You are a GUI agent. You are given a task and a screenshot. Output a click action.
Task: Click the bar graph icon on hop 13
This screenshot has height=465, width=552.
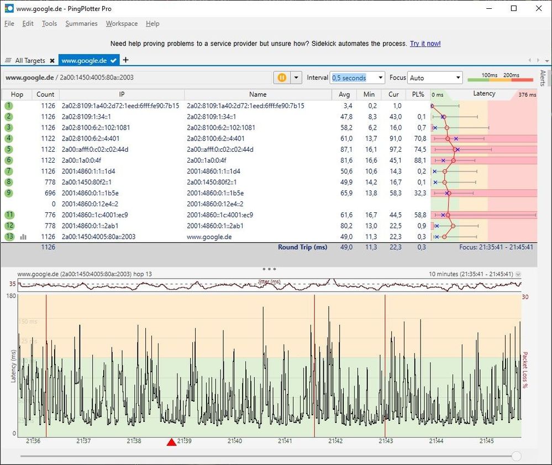click(23, 237)
